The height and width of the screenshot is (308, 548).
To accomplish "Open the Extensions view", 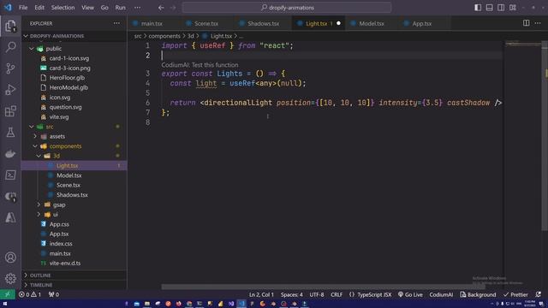I will [x=10, y=111].
